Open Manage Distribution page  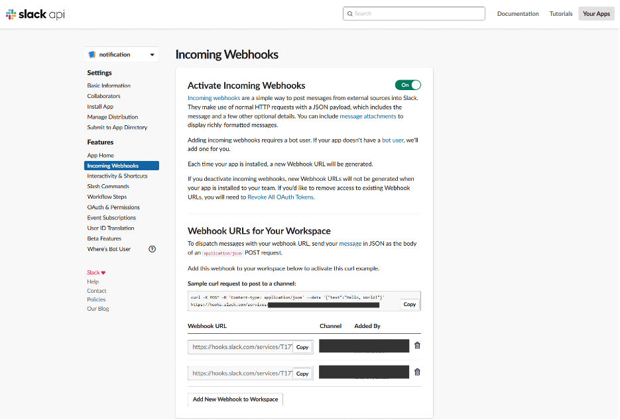pyautogui.click(x=113, y=117)
